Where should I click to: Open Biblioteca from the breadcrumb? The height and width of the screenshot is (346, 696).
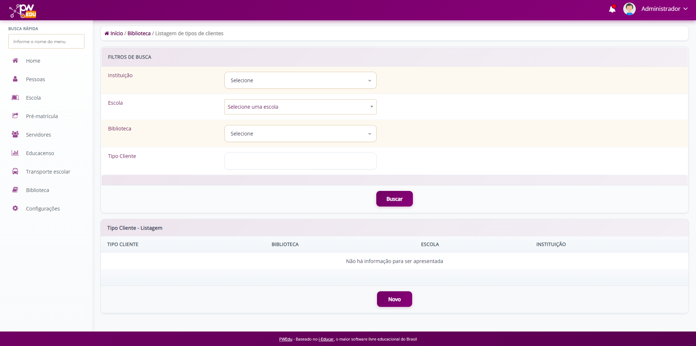tap(139, 33)
